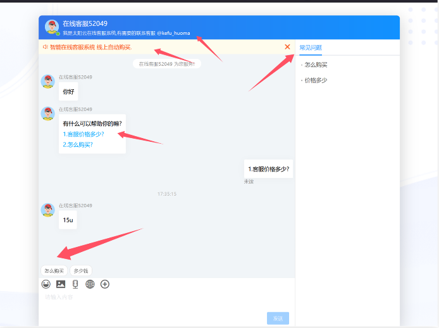Image resolution: width=439 pixels, height=328 pixels.
Task: Click the avatar beside 有什么可以帮助你的嘛 message
Action: [48, 113]
